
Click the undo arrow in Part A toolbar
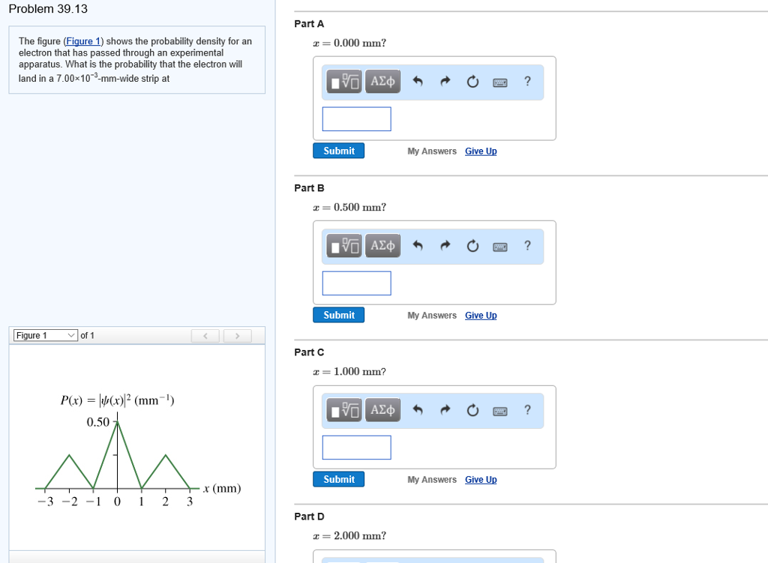(418, 82)
